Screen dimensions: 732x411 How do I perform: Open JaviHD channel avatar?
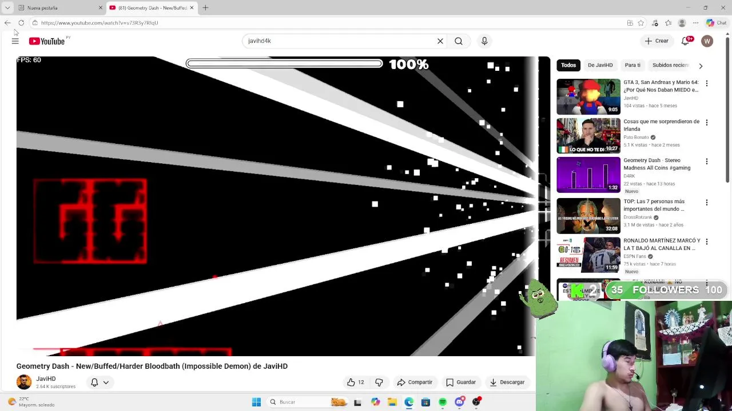24,382
